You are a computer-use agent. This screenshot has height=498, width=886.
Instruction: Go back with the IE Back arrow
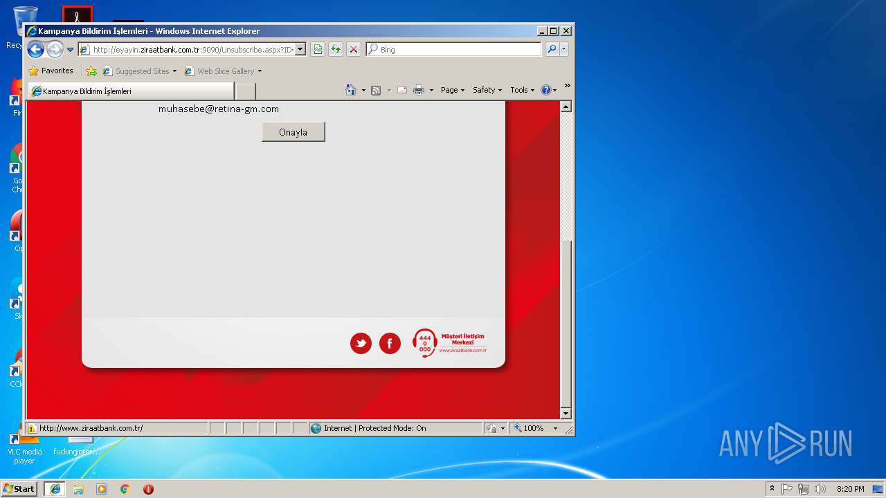pos(35,49)
